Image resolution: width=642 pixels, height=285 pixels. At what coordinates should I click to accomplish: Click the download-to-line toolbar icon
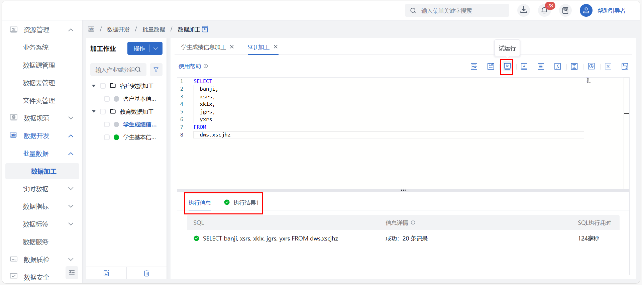[x=608, y=66]
